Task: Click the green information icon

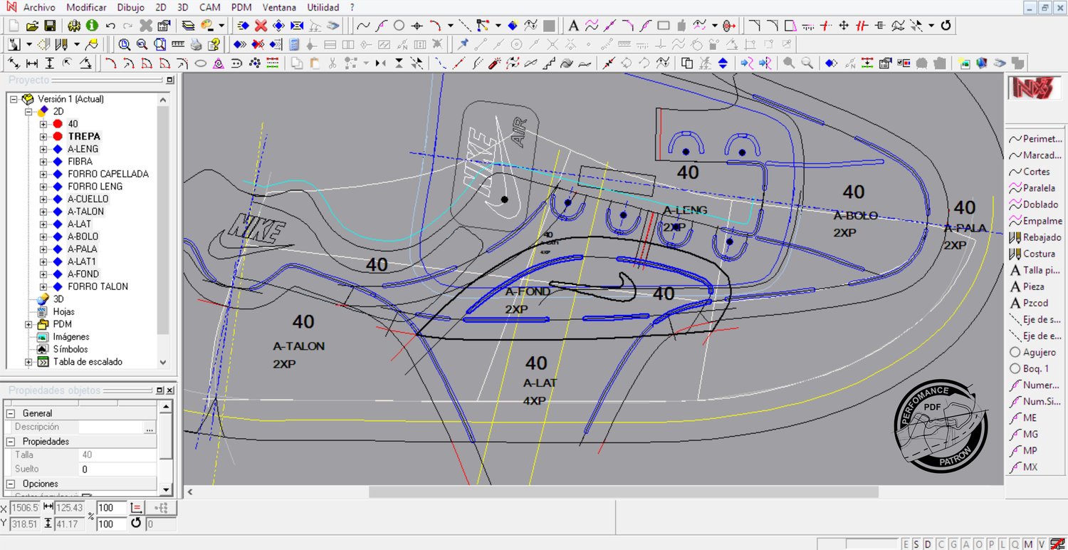Action: (x=92, y=26)
